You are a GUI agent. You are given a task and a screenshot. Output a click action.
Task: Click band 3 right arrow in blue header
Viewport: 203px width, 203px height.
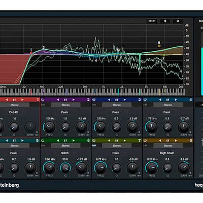[x=125, y=100]
